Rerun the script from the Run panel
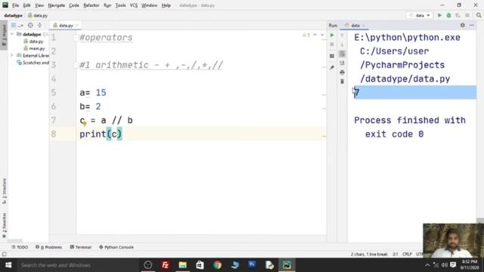 (332, 36)
